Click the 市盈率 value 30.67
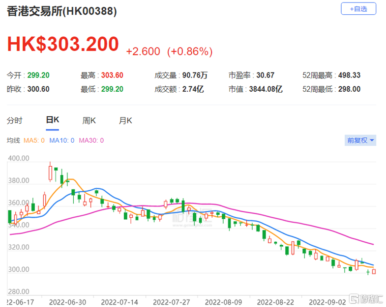The image size is (386, 307). (x=266, y=75)
